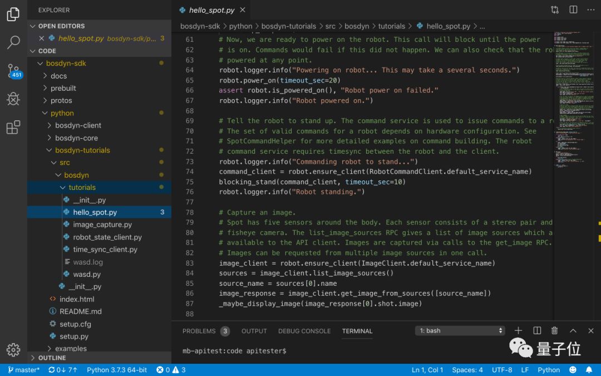The width and height of the screenshot is (601, 376).
Task: Open wasd.py in the file tree
Action: [x=87, y=275]
